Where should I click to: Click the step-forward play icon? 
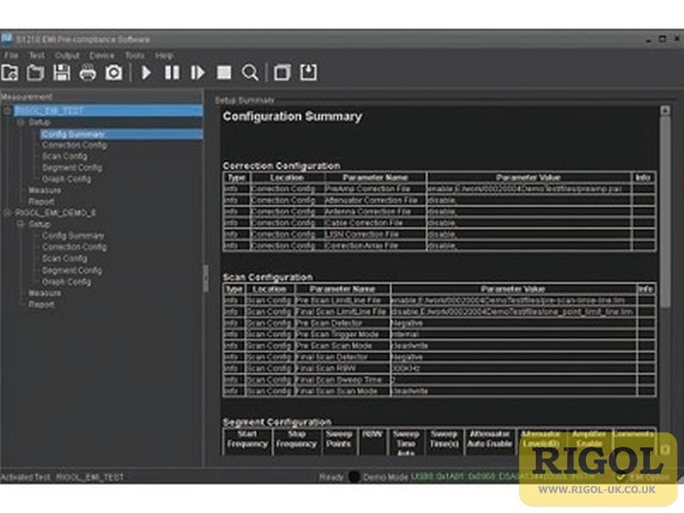tap(198, 73)
